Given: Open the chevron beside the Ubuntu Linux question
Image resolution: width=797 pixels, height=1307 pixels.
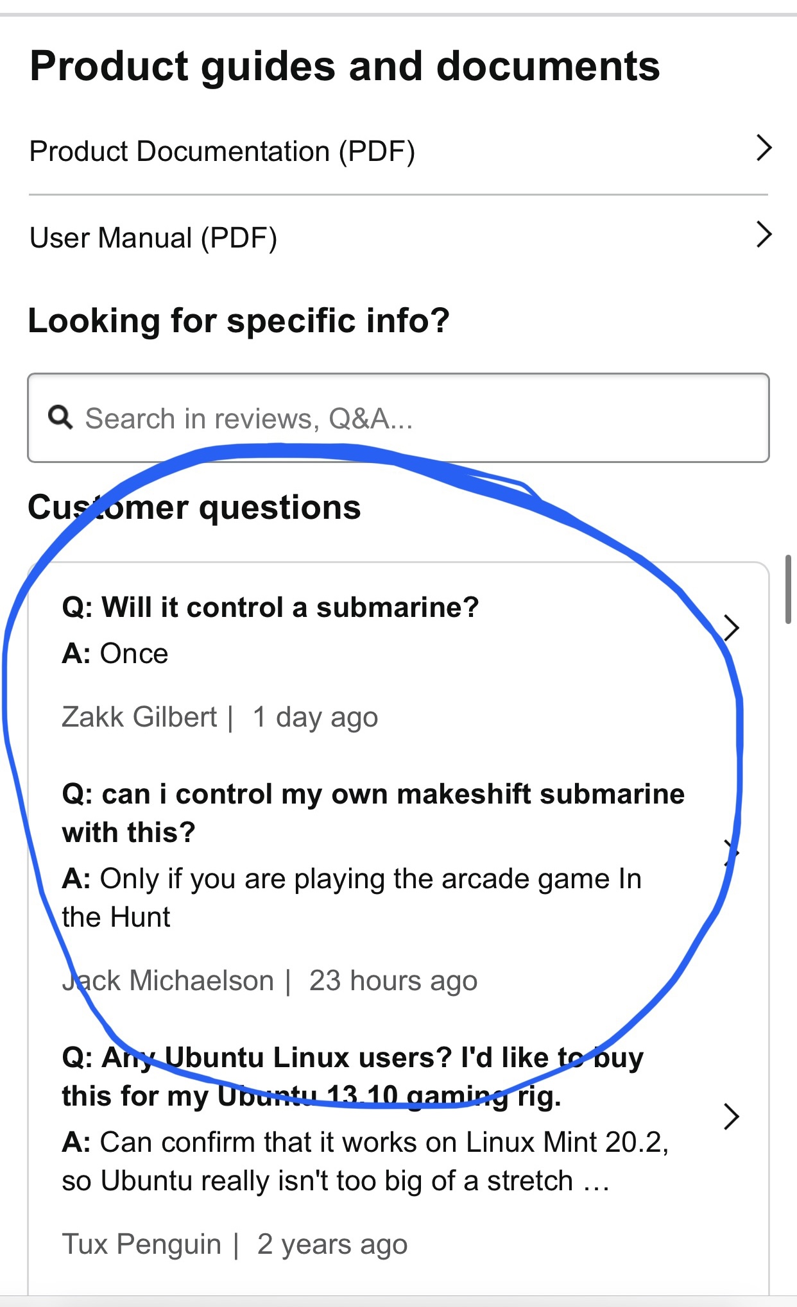Looking at the screenshot, I should 732,1117.
